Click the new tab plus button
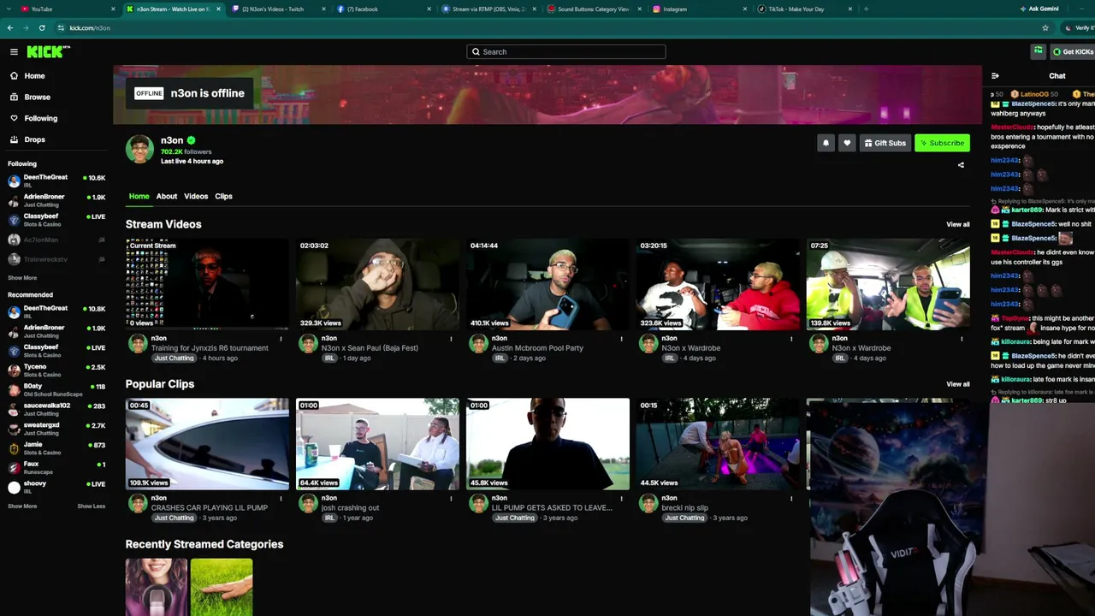 [866, 9]
